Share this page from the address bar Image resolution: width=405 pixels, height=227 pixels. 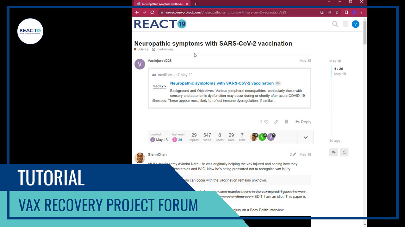pyautogui.click(x=329, y=12)
